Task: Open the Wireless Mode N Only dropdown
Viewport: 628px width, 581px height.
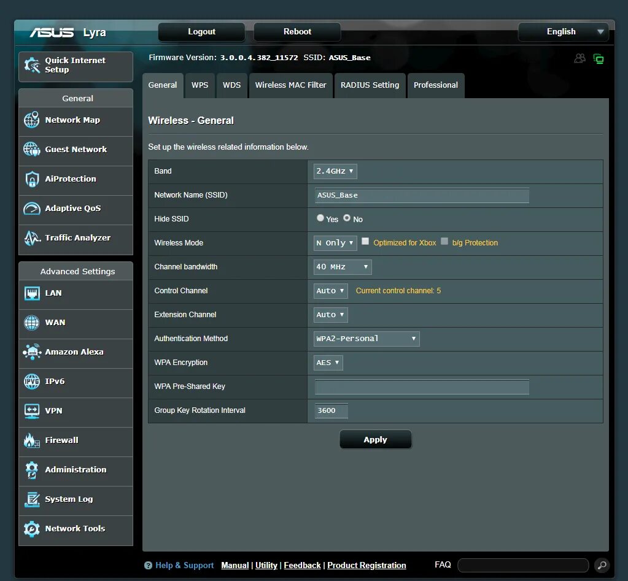Action: tap(335, 243)
